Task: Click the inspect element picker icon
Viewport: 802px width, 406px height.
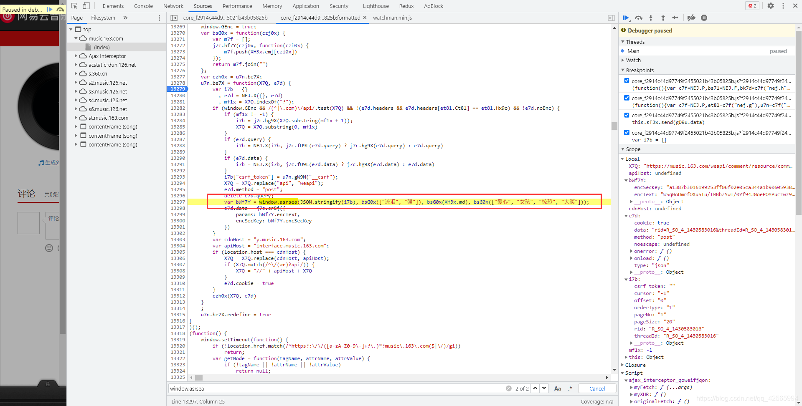Action: pos(74,6)
